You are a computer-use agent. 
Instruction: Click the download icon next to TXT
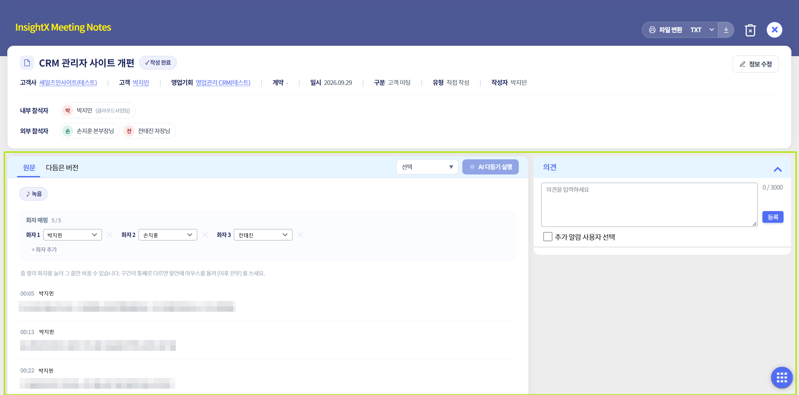pos(726,30)
